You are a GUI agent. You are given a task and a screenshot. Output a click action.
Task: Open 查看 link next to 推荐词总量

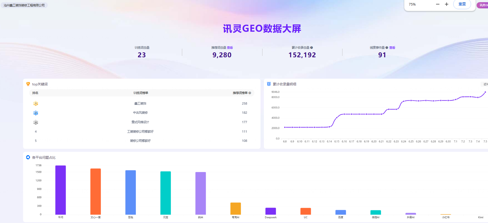point(230,48)
